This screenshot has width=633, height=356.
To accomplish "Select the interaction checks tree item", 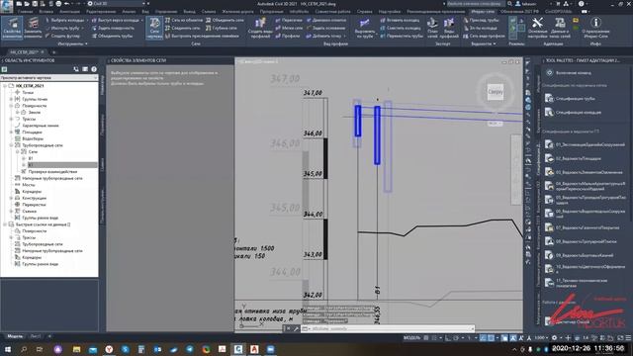I will click(x=52, y=171).
